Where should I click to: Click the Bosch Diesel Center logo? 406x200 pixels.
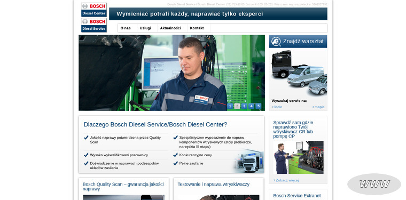[94, 10]
